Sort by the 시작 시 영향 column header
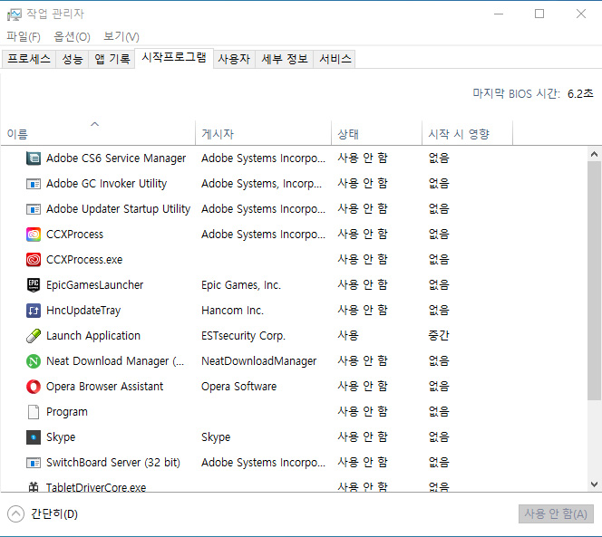Image resolution: width=602 pixels, height=537 pixels. click(467, 133)
